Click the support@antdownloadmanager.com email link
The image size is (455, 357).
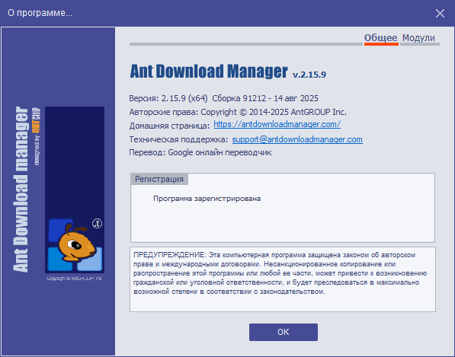297,139
